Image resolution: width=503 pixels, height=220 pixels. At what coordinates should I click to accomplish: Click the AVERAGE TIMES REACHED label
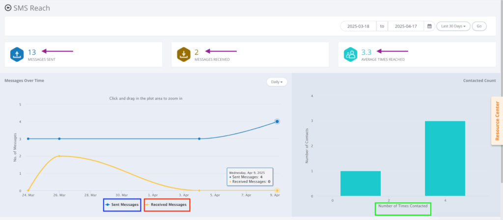point(383,59)
